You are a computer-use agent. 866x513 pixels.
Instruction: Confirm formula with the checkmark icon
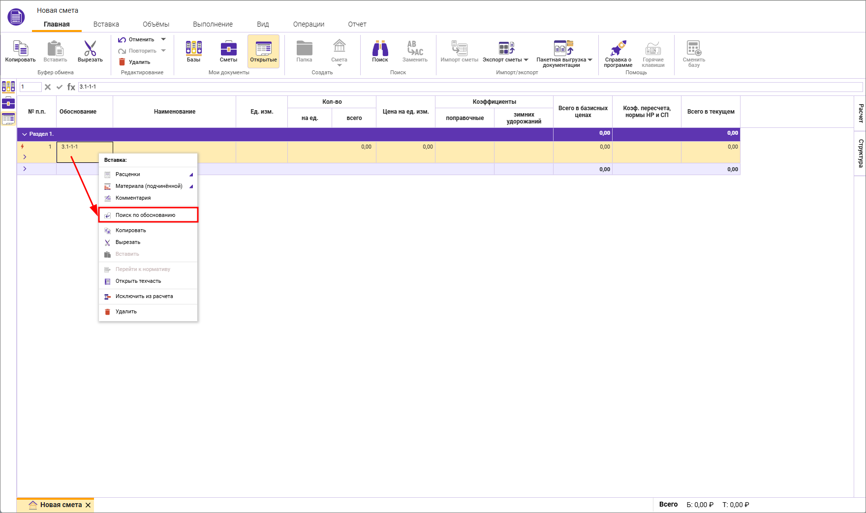(x=60, y=87)
